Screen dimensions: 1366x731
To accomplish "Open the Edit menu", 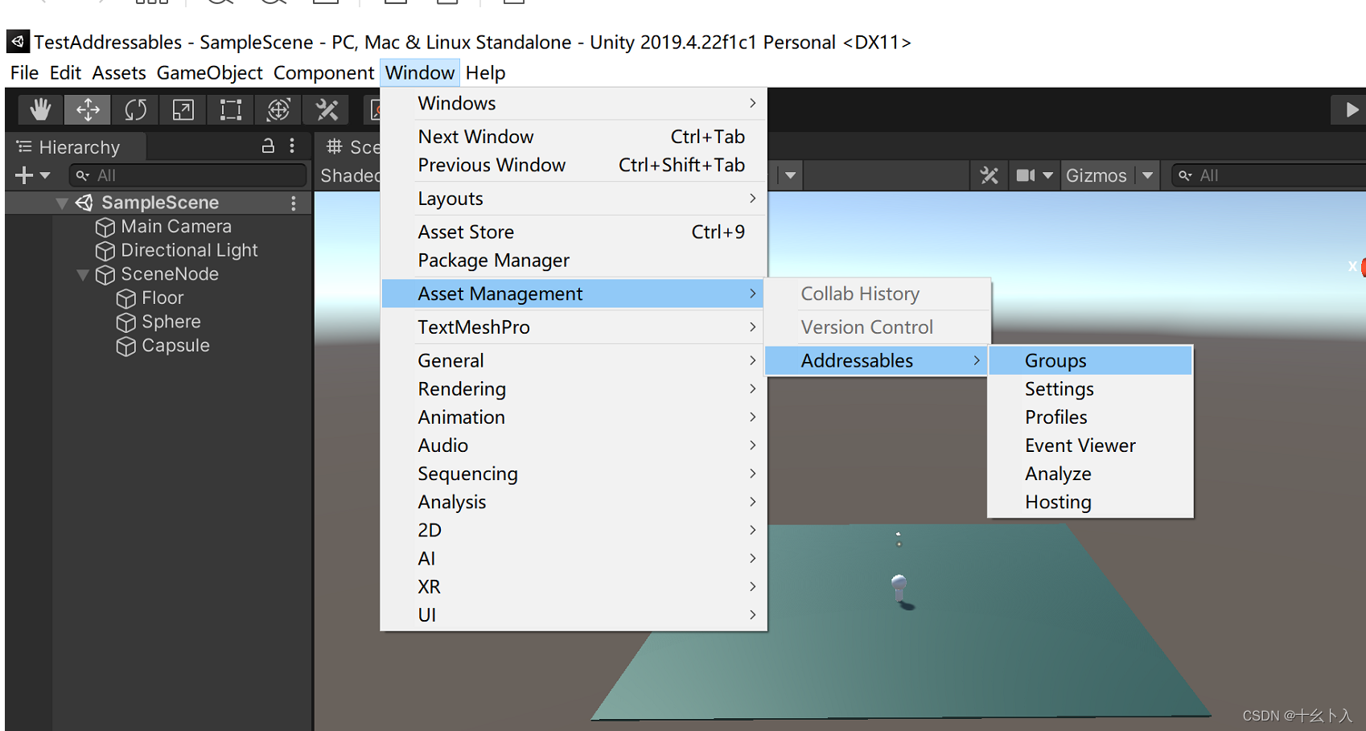I will [x=65, y=73].
